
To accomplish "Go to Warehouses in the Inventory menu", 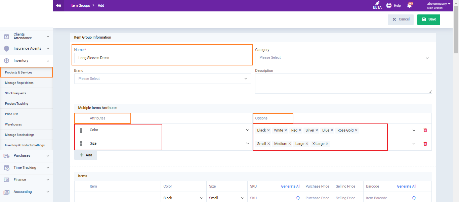I will 13,124.
